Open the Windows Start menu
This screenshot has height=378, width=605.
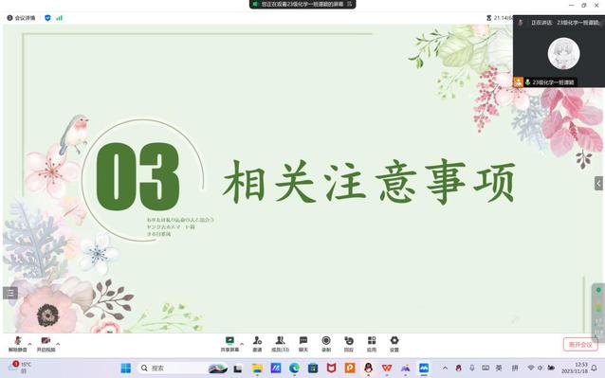point(126,369)
